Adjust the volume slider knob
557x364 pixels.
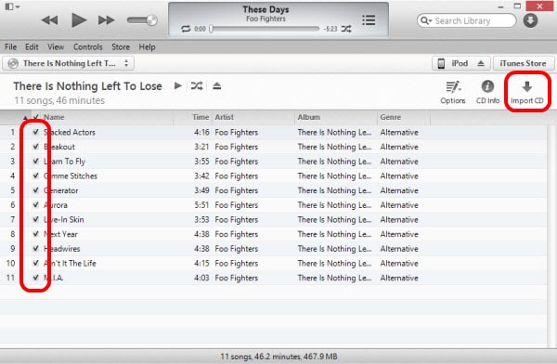point(151,20)
